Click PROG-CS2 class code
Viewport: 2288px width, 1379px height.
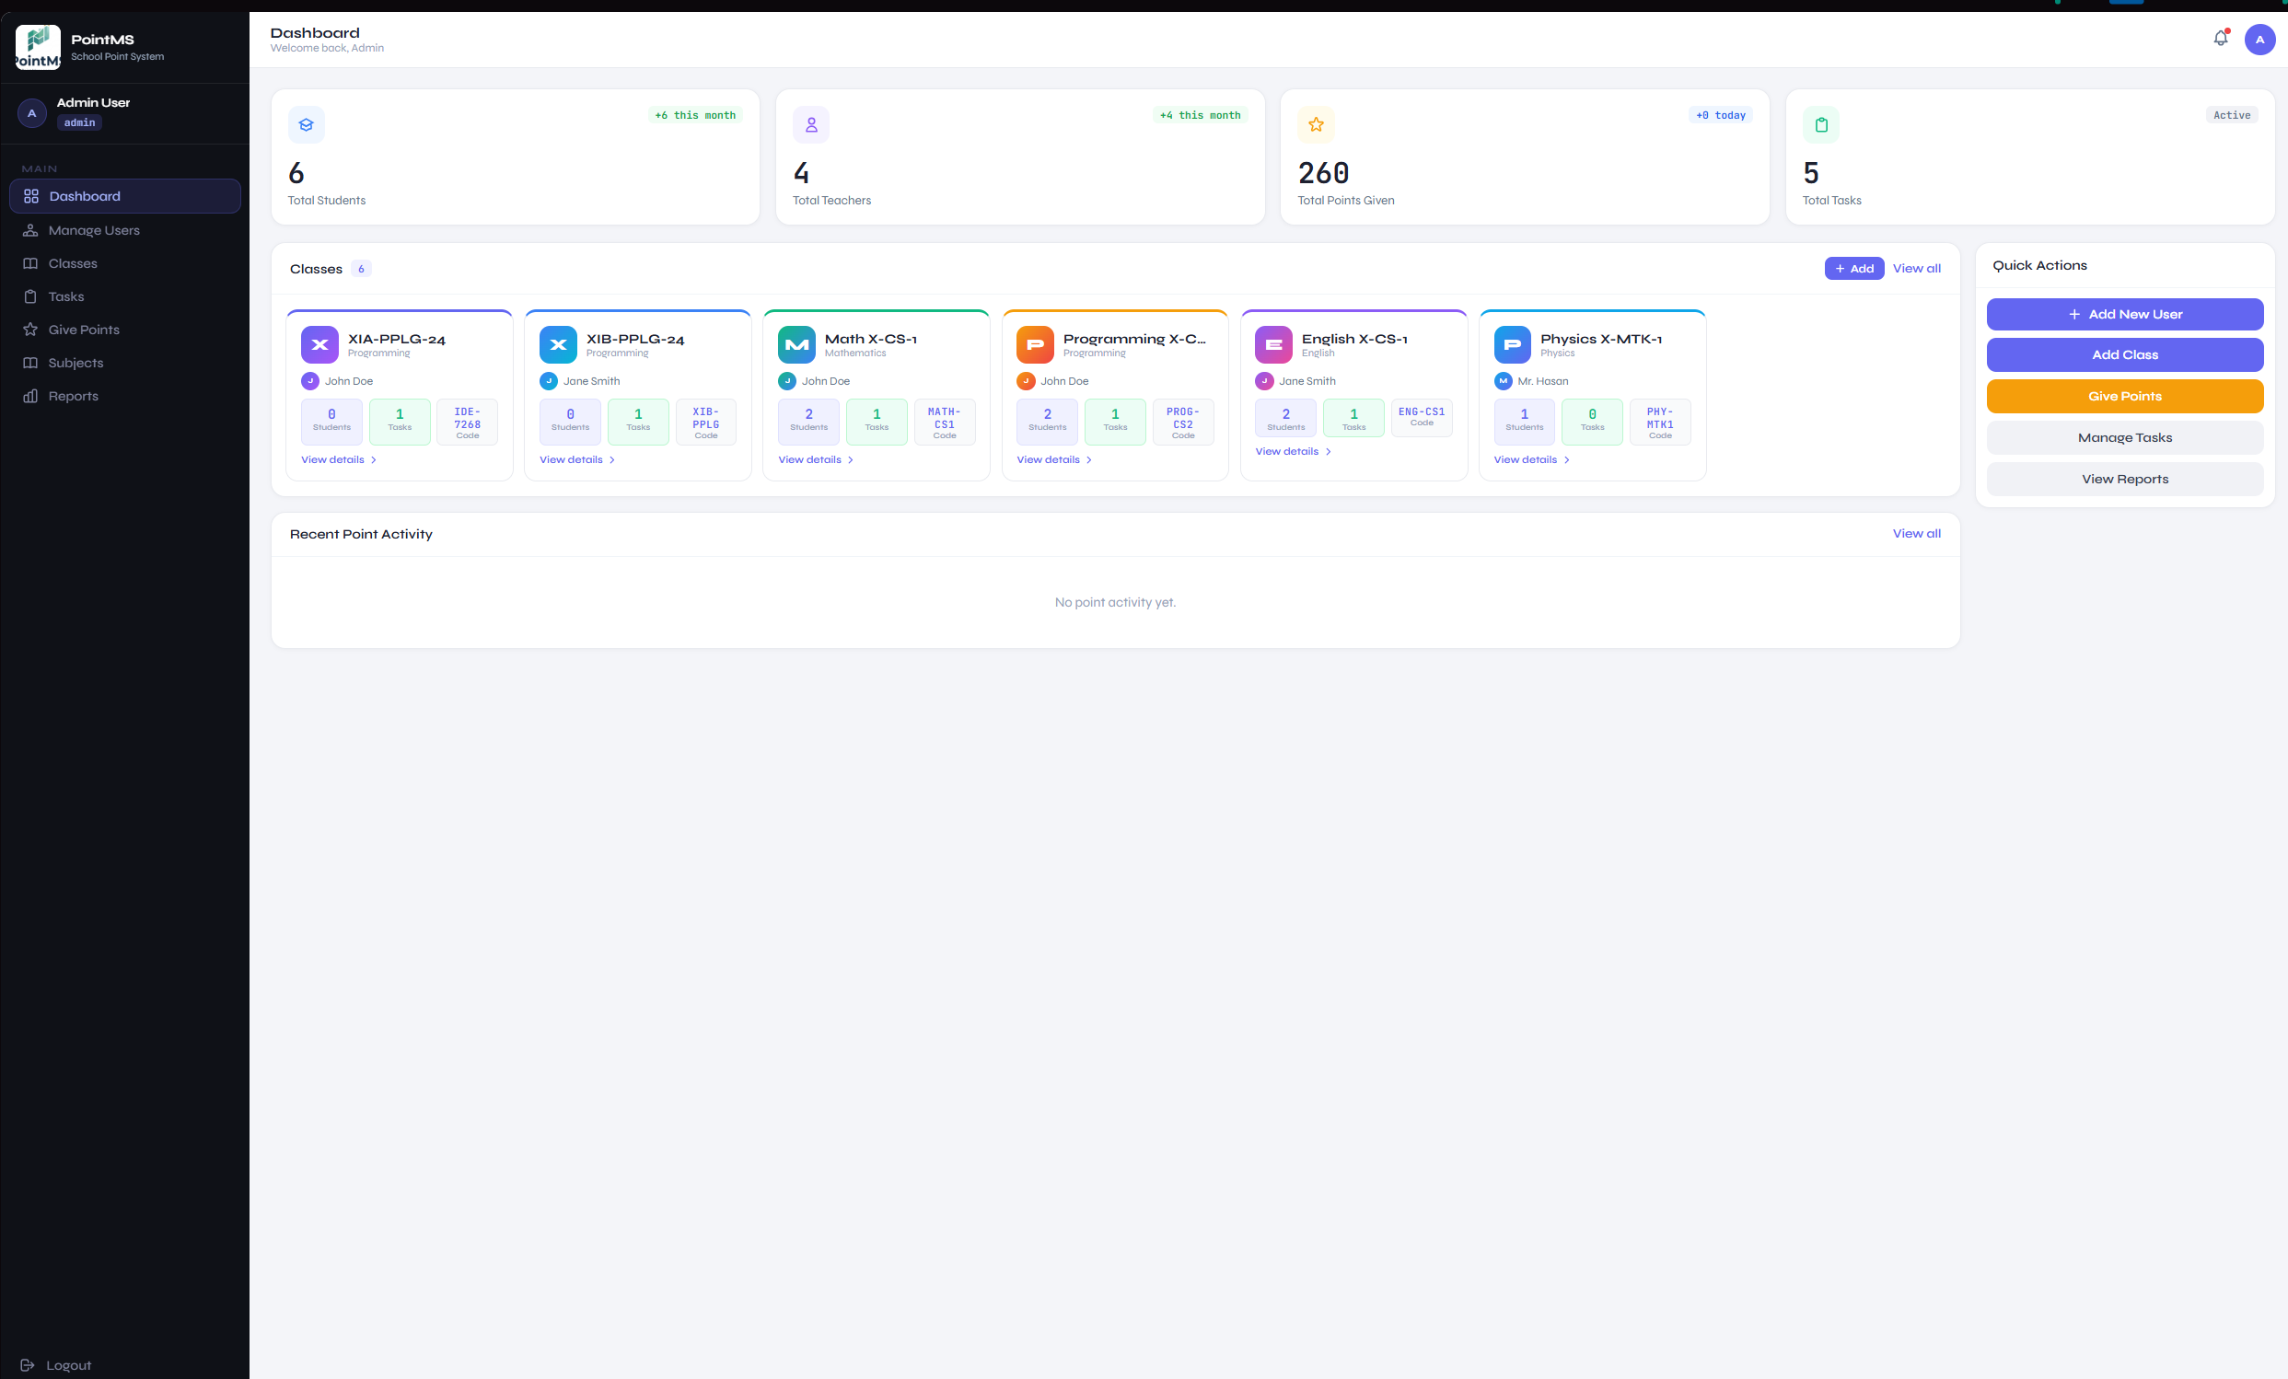pyautogui.click(x=1183, y=422)
